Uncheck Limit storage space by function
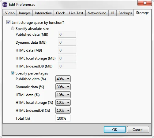This screenshot has width=154, height=138. click(x=8, y=22)
